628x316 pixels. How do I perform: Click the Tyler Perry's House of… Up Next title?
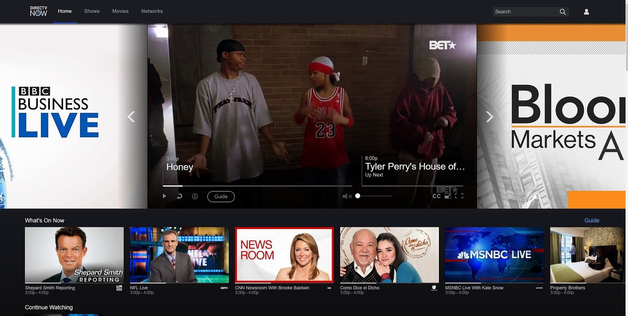(x=415, y=167)
